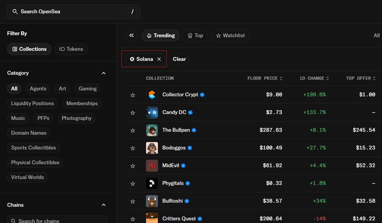Open the Candy DC collection thumbnail
The width and height of the screenshot is (382, 223).
pos(152,113)
